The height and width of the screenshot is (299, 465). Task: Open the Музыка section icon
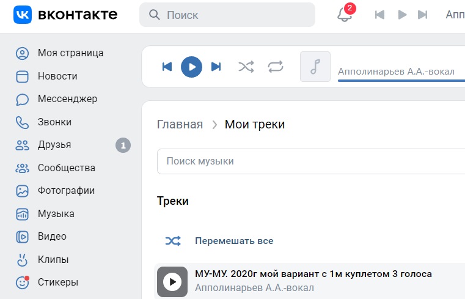[22, 214]
